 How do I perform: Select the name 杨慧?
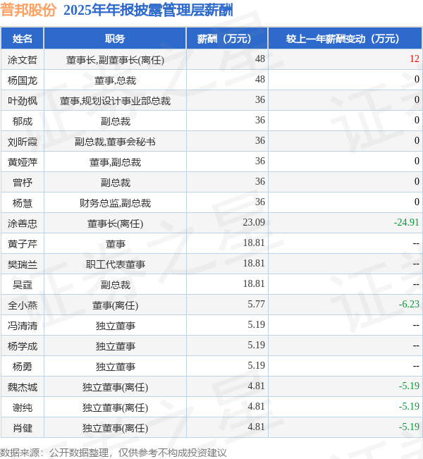click(x=23, y=203)
